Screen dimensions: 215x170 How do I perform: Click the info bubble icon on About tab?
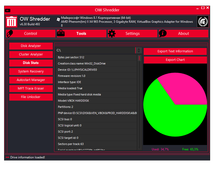[x=163, y=33]
